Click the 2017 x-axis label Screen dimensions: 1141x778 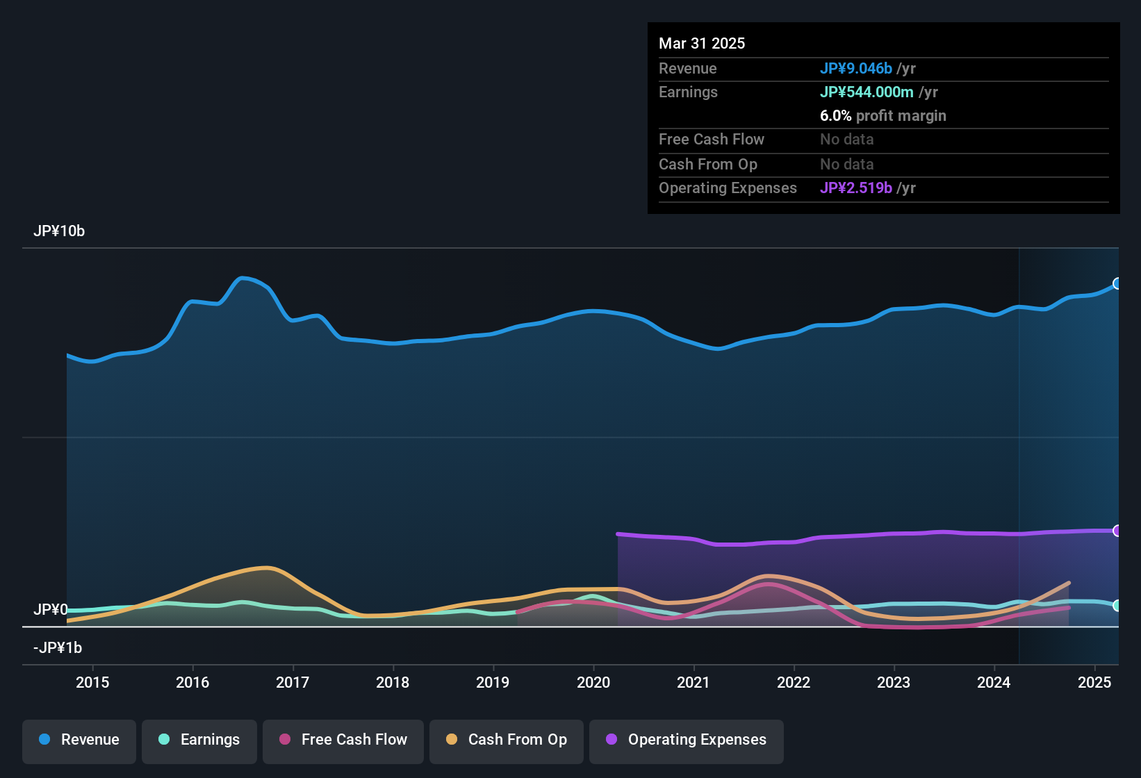[x=293, y=682]
